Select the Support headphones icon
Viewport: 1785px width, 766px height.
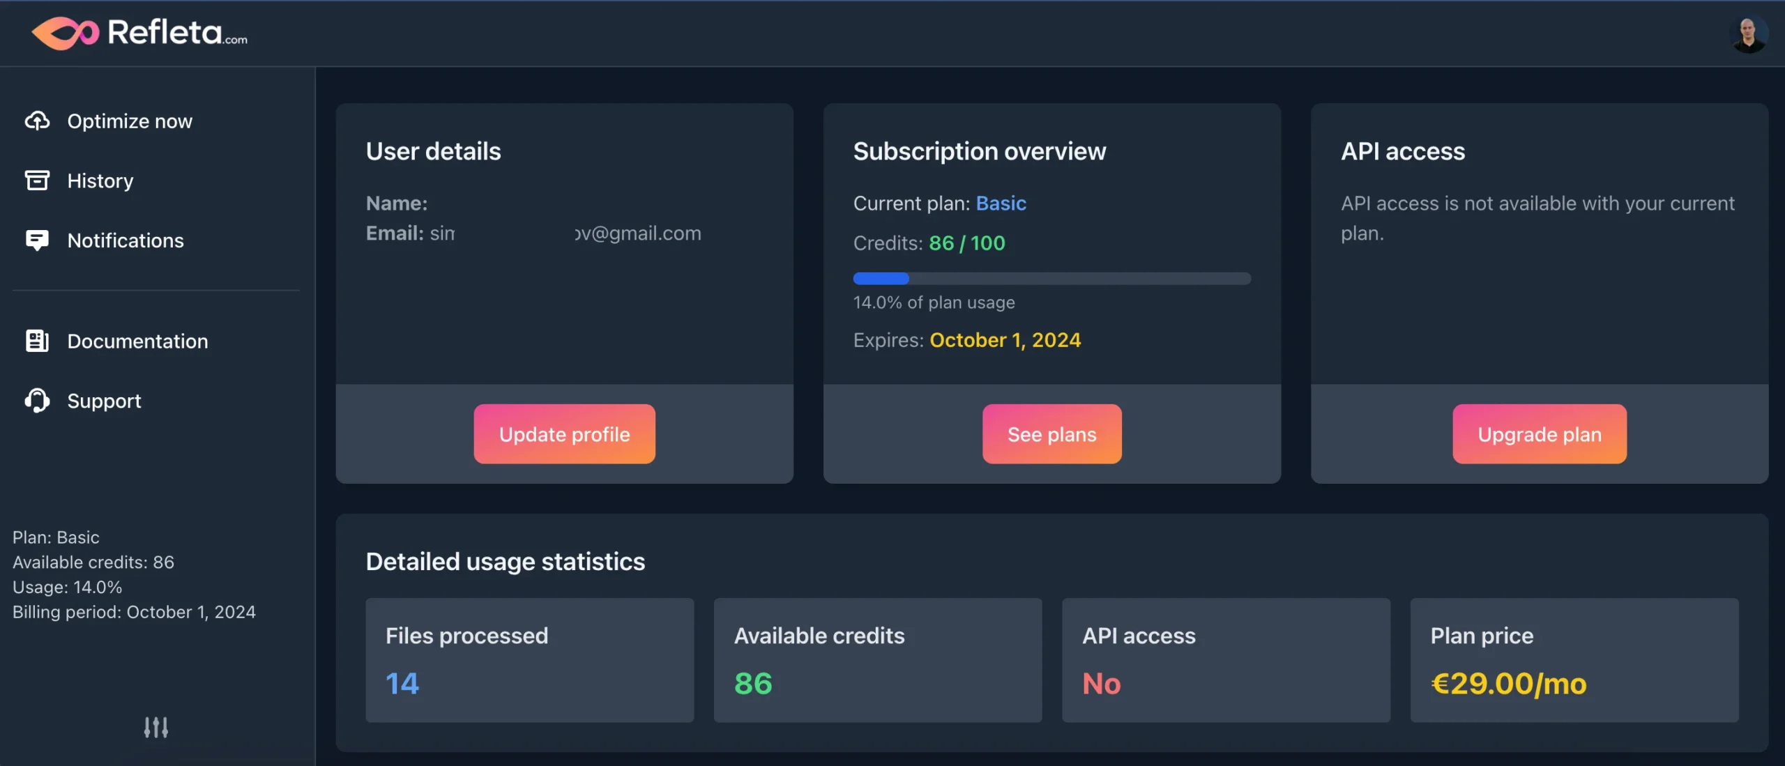click(36, 401)
